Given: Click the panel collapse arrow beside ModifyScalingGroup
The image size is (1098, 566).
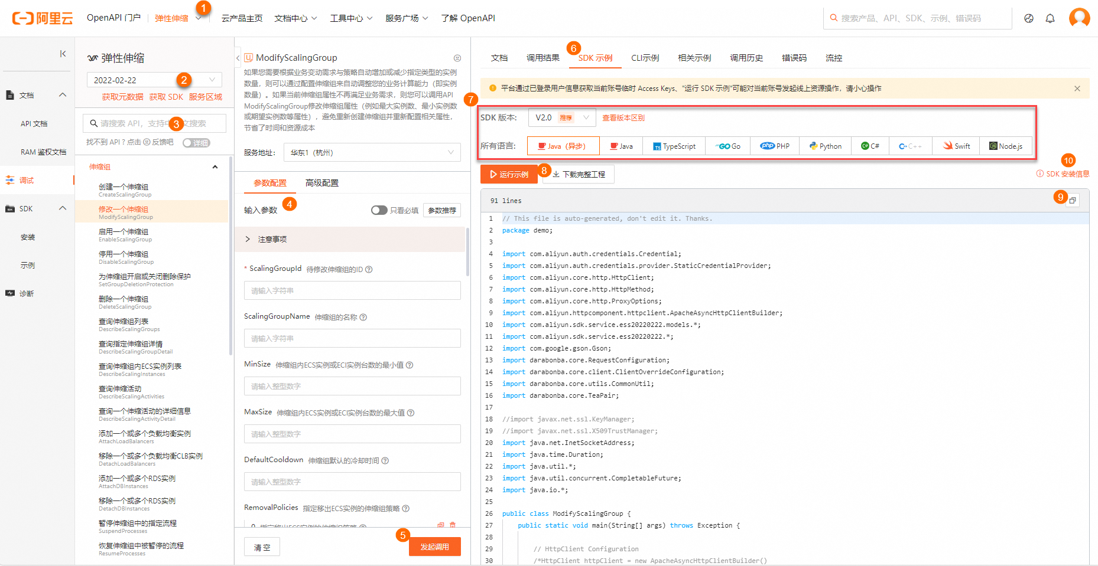Looking at the screenshot, I should (238, 58).
